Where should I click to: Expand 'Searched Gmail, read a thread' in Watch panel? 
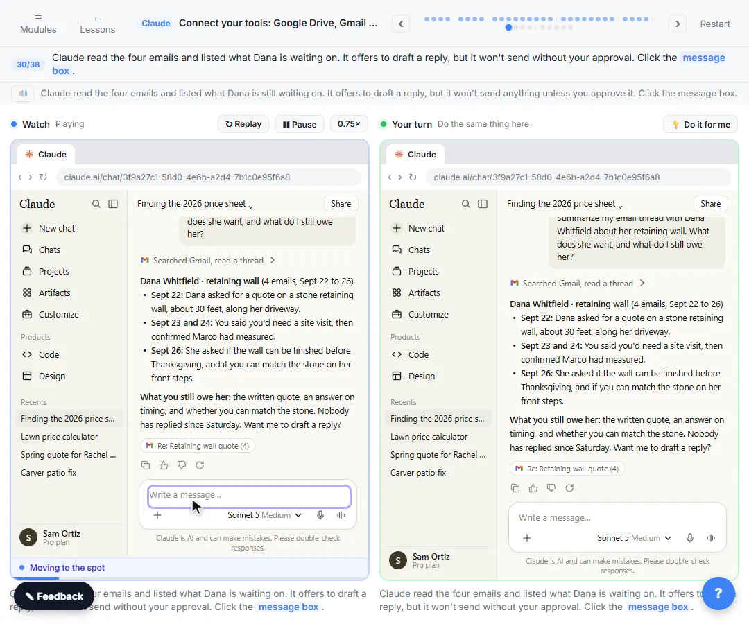click(x=208, y=260)
